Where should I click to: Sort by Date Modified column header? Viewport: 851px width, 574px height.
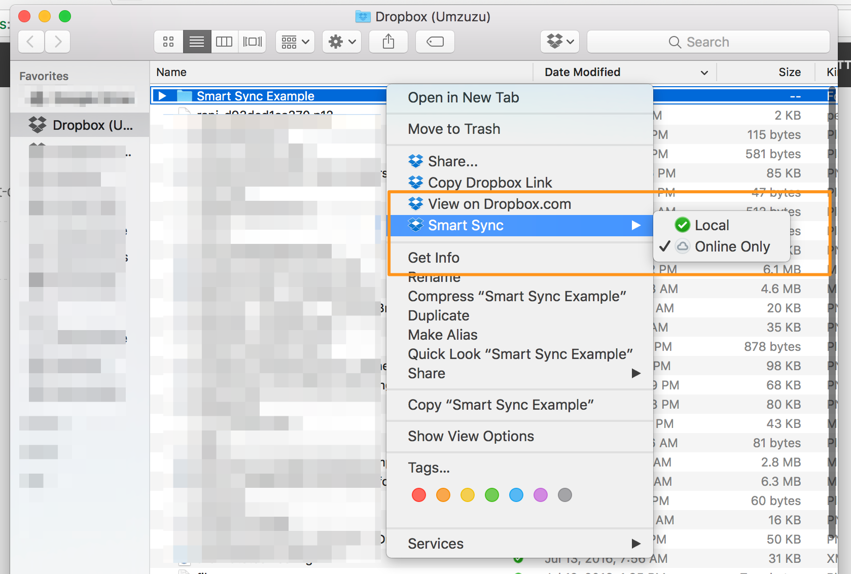point(582,72)
